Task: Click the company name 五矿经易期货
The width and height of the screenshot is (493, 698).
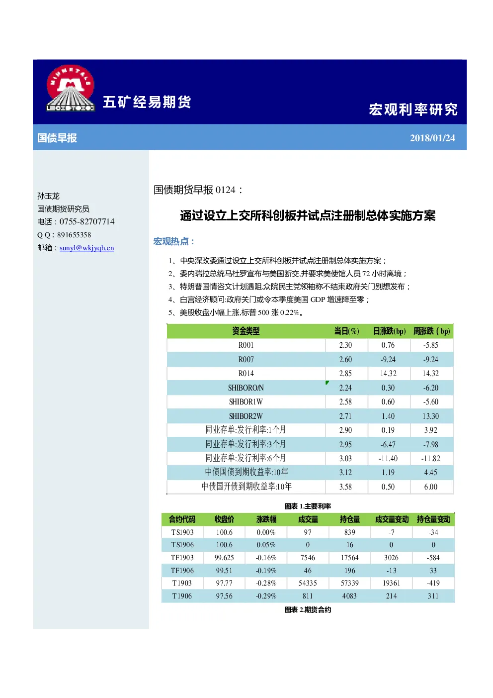Action: coord(147,102)
